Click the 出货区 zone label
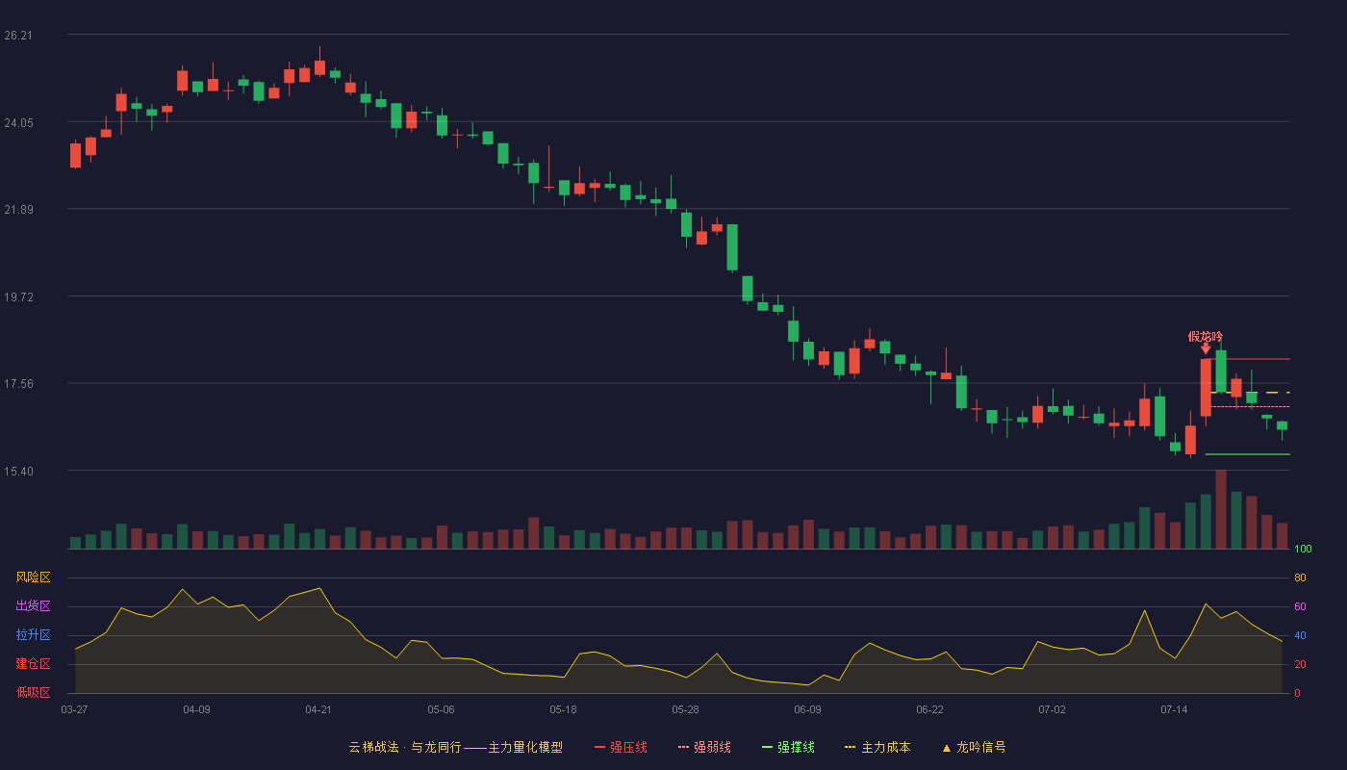The image size is (1347, 770). click(x=33, y=606)
